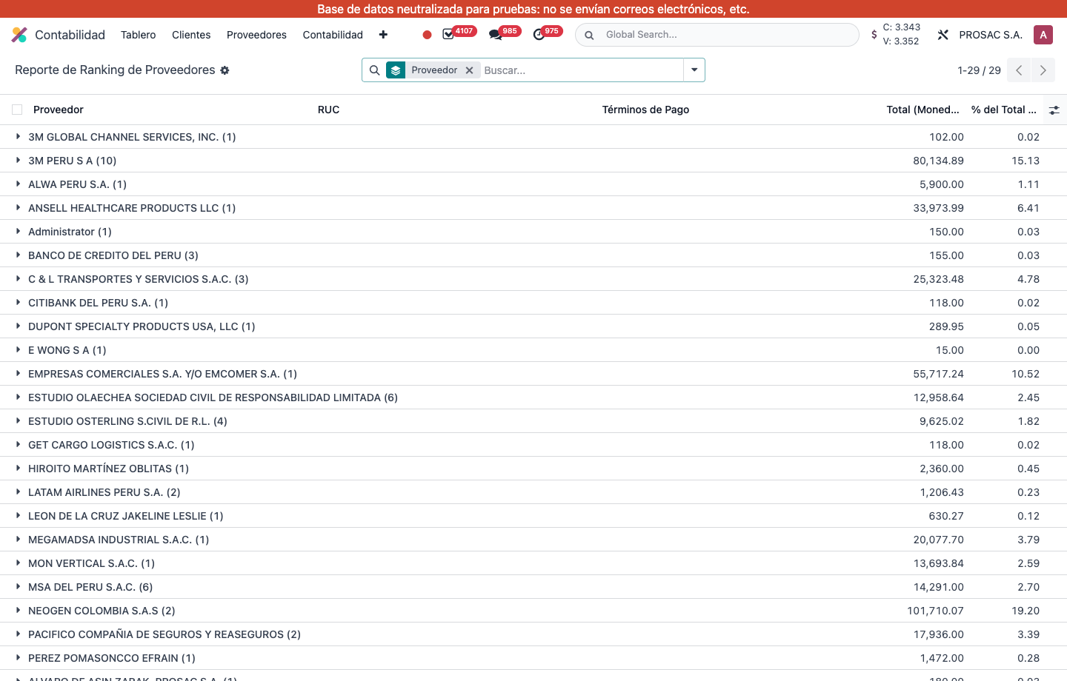Click the 1-29 / 29 pager counter

click(979, 70)
